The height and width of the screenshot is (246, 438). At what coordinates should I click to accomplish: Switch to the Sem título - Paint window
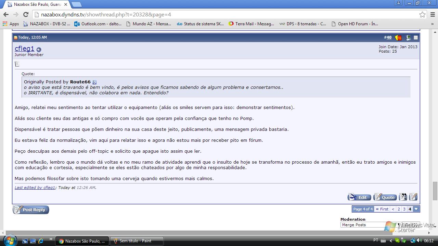[137, 241]
